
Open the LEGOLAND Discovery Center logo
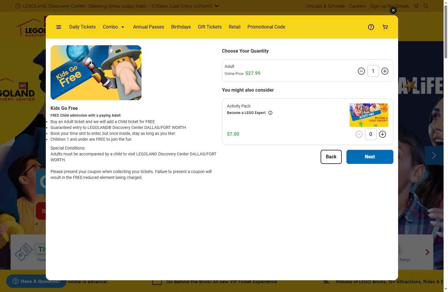tap(31, 27)
